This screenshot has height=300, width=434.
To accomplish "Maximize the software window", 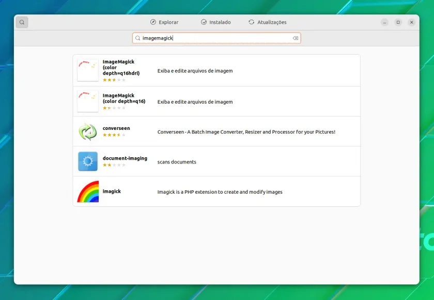I will 398,22.
